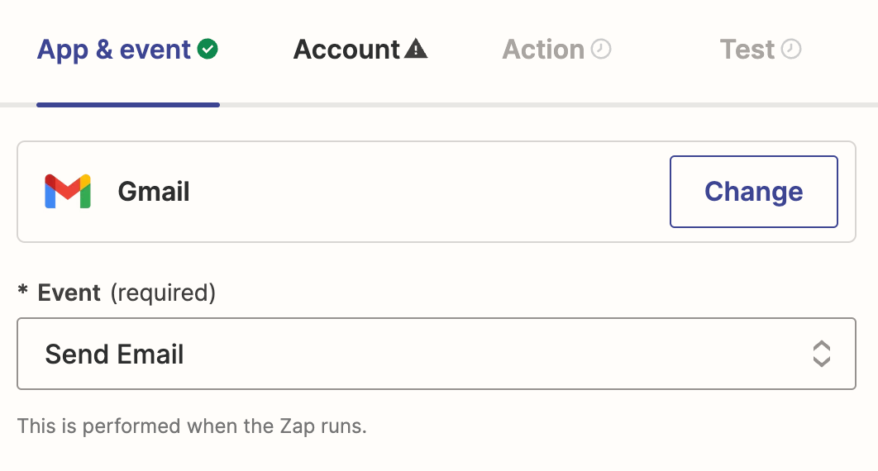The image size is (878, 471).
Task: Click the "(required)" text beside Event
Action: pyautogui.click(x=162, y=293)
